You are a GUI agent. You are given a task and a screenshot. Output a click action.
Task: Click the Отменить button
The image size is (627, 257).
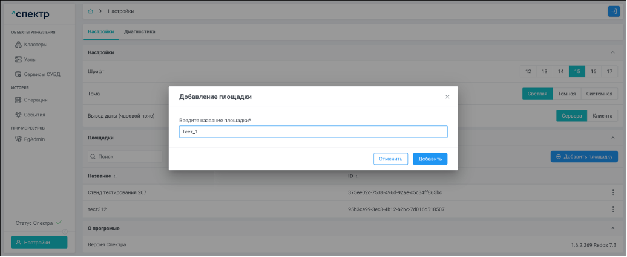[390, 159]
